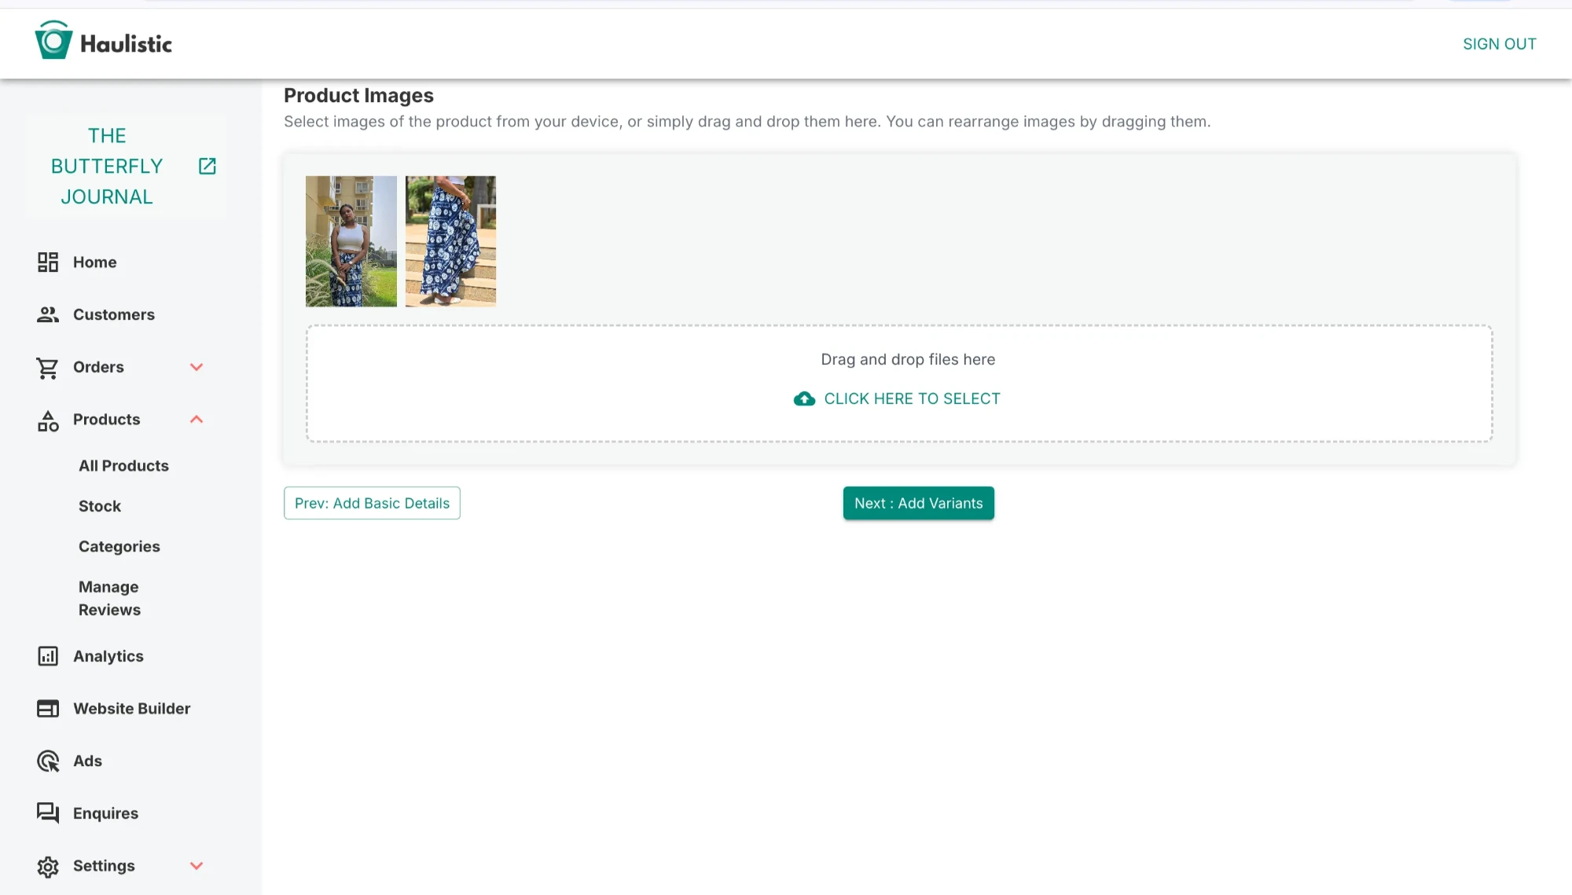The height and width of the screenshot is (895, 1572).
Task: Select first product image thumbnail
Action: click(351, 241)
